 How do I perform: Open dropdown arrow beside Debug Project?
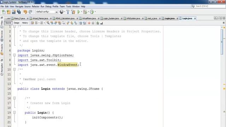(x=88, y=12)
